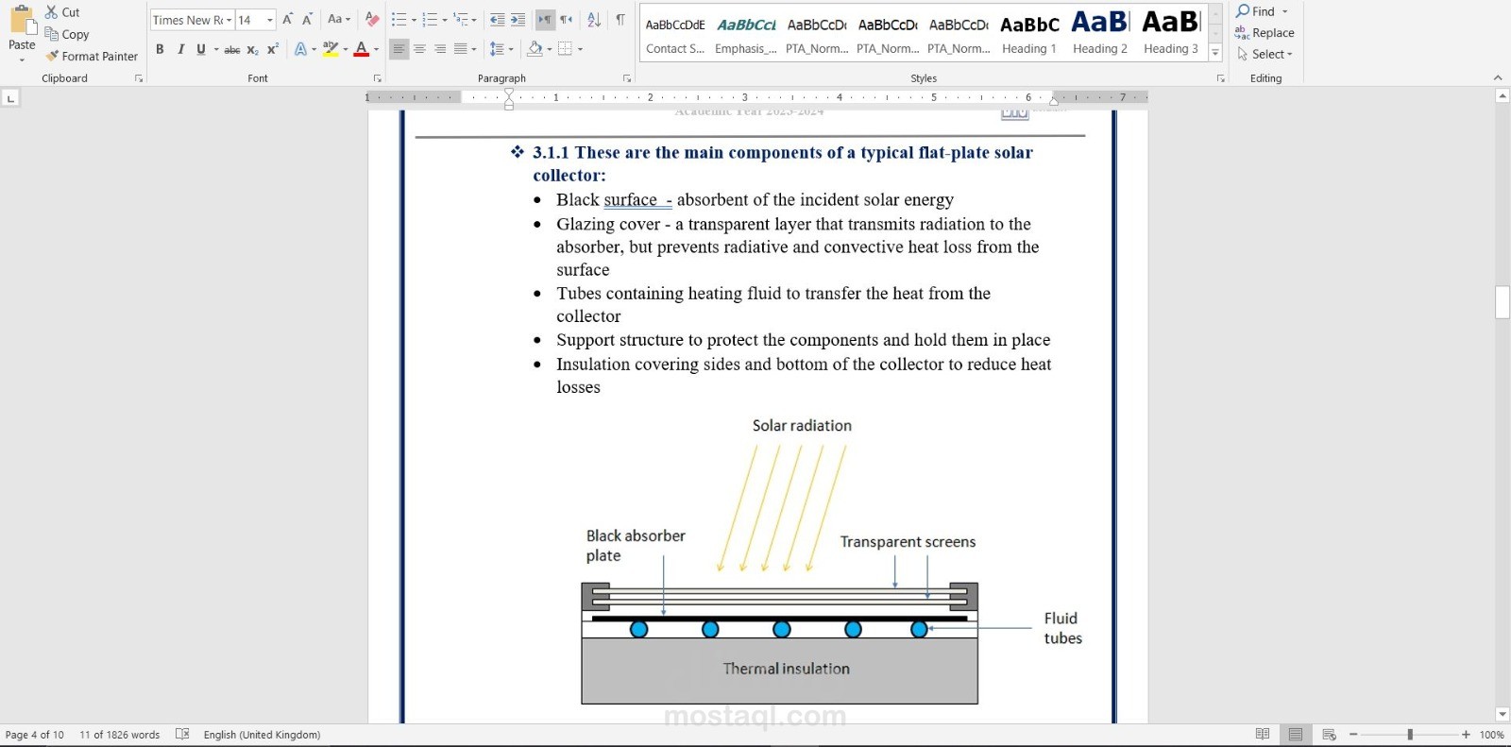1511x747 pixels.
Task: Toggle Underline formatting
Action: click(x=200, y=49)
